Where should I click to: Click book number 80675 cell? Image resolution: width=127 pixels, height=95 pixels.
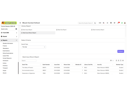pyautogui.click(x=44, y=68)
